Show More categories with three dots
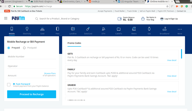192x111 pixels. tap(180, 31)
